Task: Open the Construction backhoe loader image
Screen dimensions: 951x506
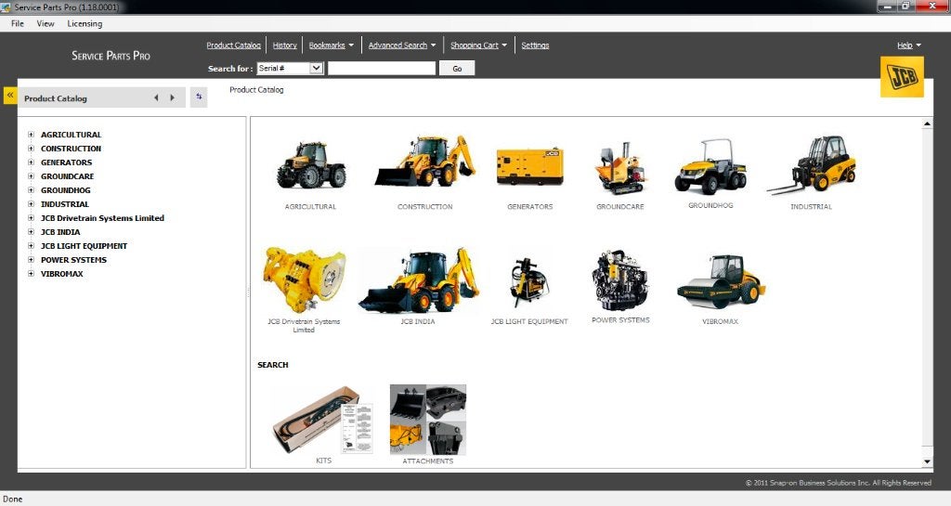Action: 425,162
